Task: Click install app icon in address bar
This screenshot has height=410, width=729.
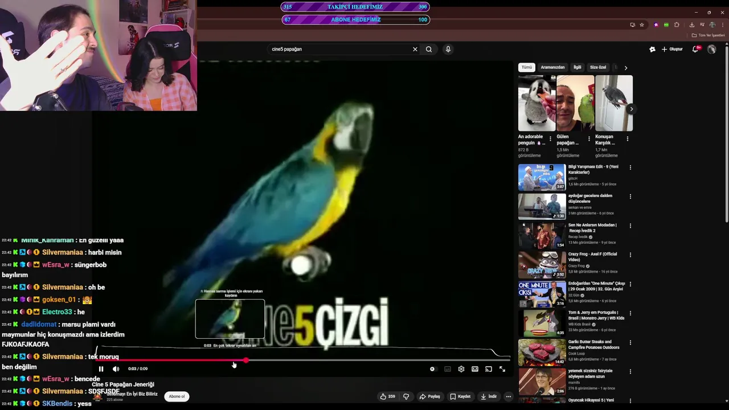Action: coord(632,24)
